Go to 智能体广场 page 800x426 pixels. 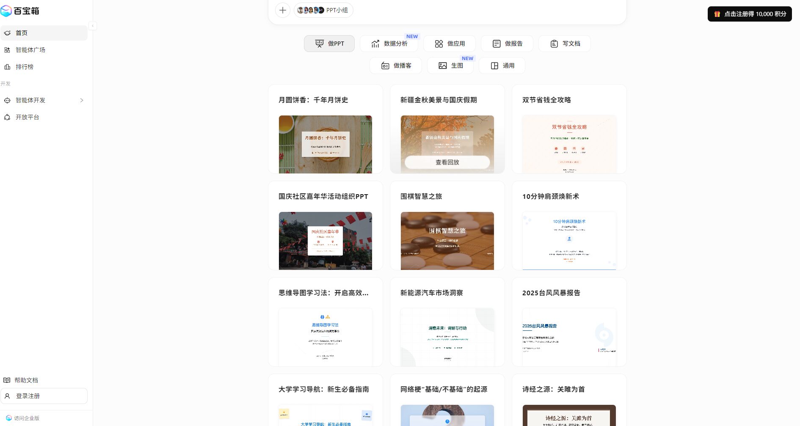(x=30, y=49)
